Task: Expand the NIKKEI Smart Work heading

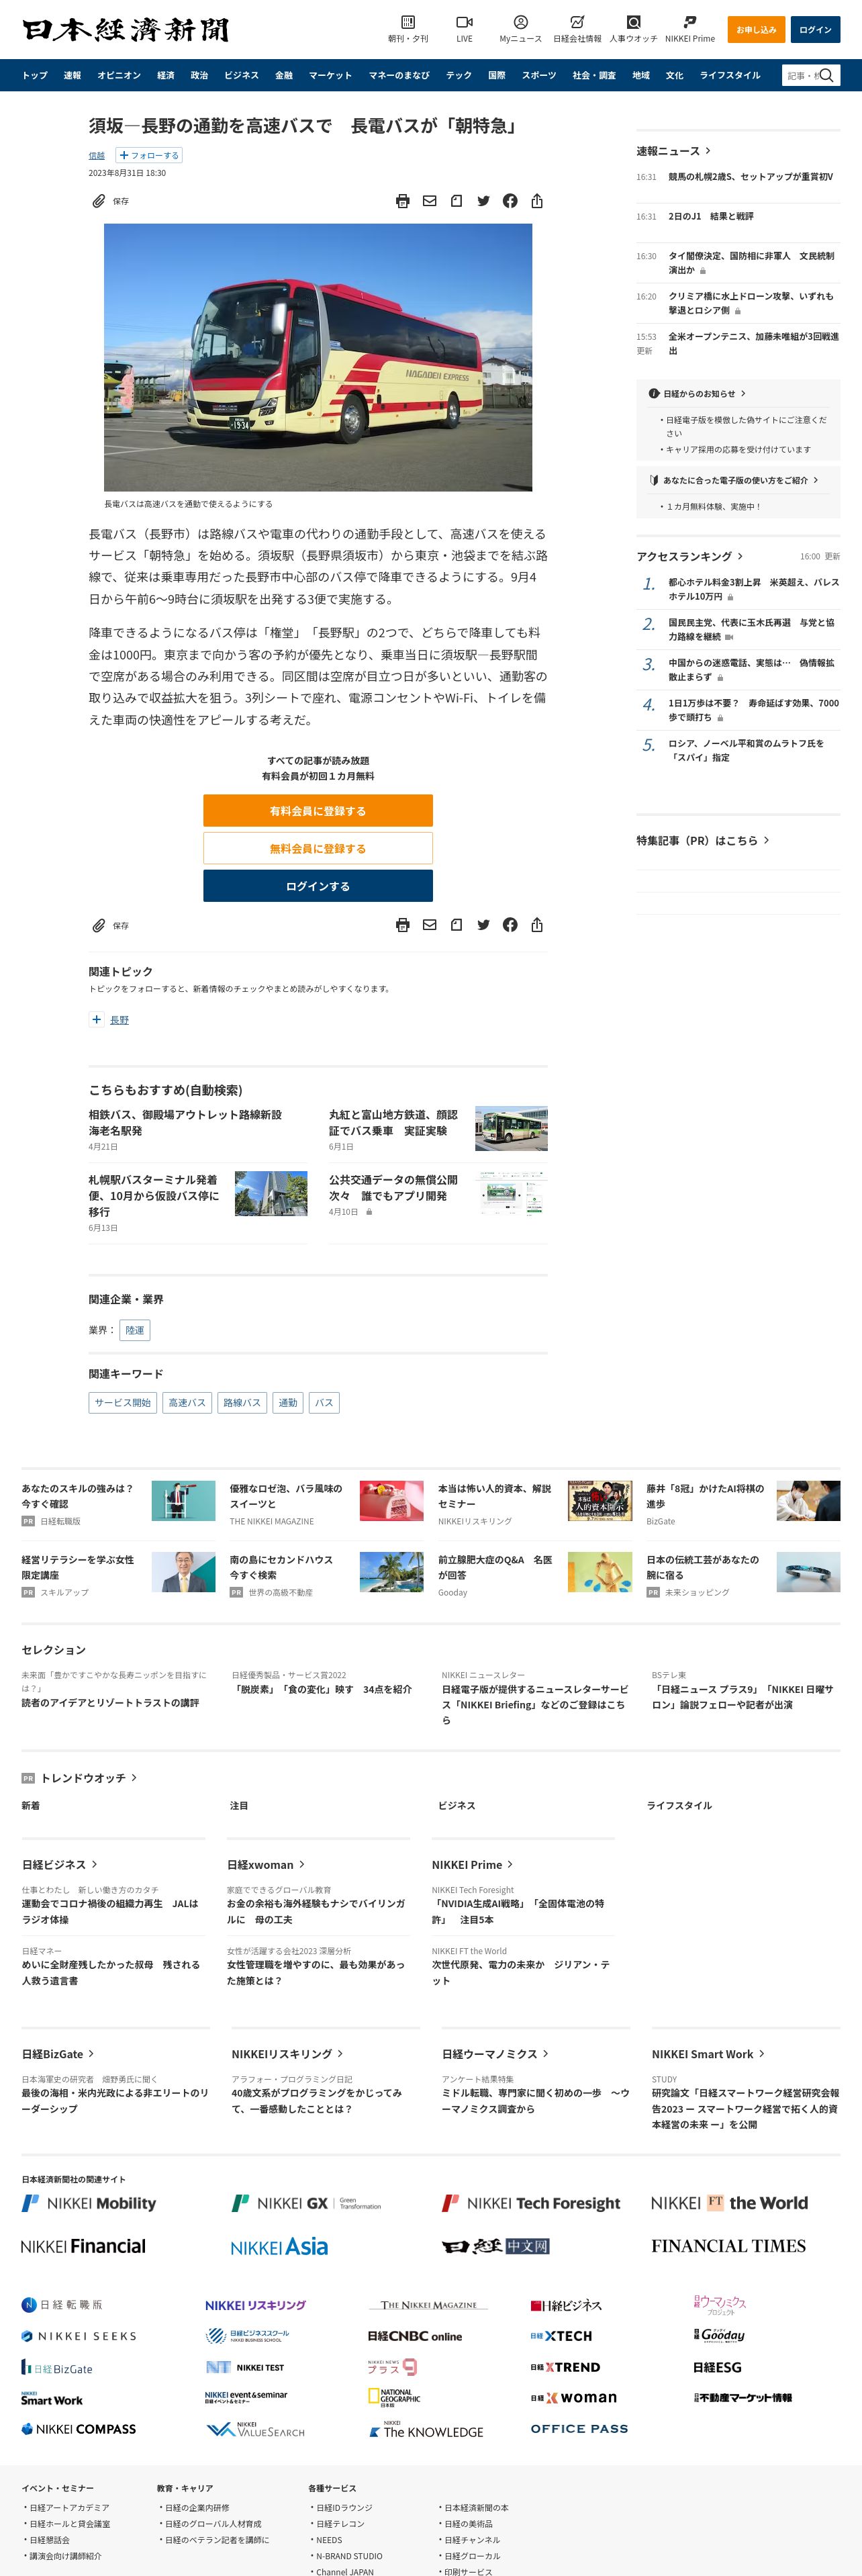Action: (708, 2053)
